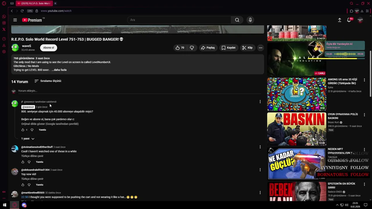372x209 pixels.
Task: Toggle the Opera VPN badge
Action: point(30,11)
